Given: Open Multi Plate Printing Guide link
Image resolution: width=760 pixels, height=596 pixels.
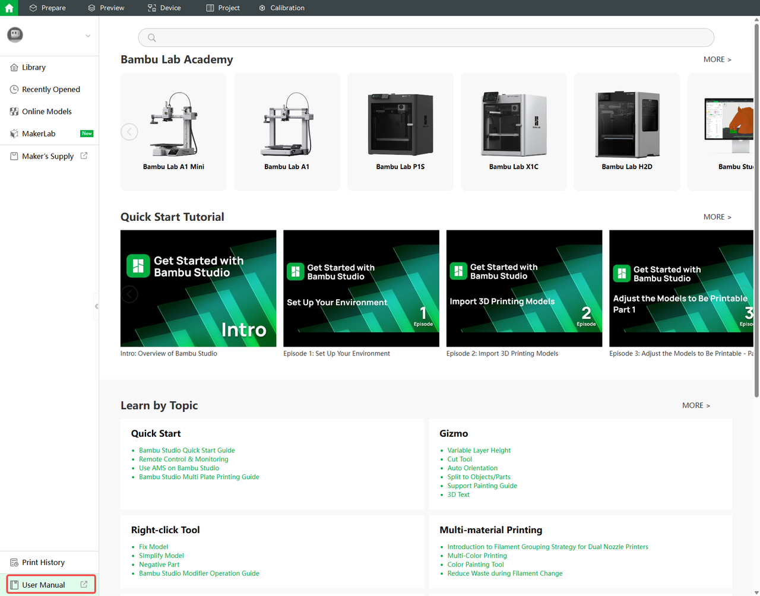Looking at the screenshot, I should (199, 477).
